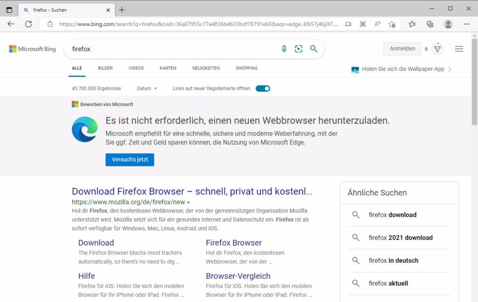Image resolution: width=478 pixels, height=302 pixels.
Task: Open the Favorites list icon
Action: point(412,24)
